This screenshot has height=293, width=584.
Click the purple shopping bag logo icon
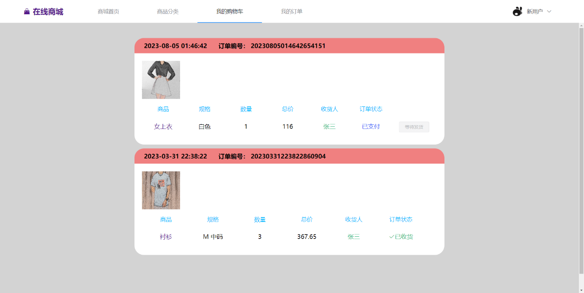26,11
